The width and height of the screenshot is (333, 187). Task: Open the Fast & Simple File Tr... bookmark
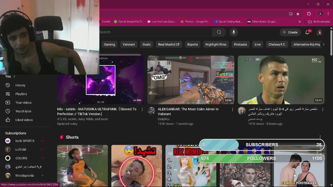pos(129,22)
